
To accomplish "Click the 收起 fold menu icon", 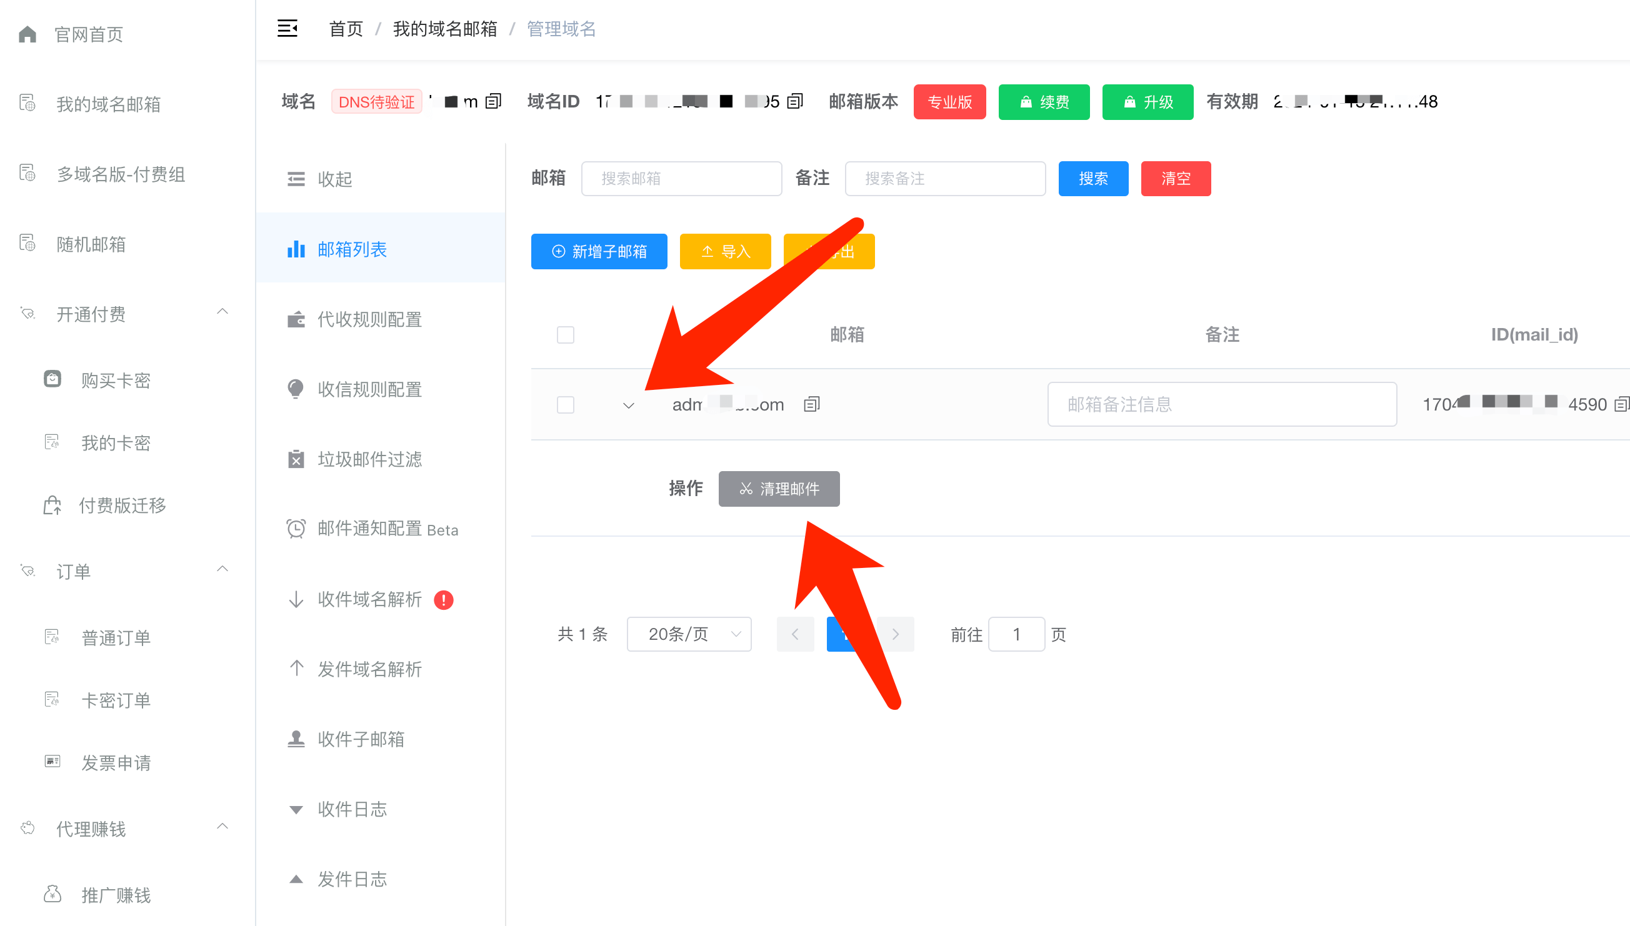I will [x=296, y=179].
